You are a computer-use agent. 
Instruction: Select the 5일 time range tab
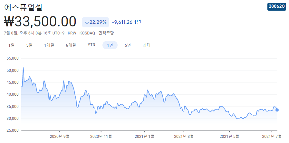(29, 45)
